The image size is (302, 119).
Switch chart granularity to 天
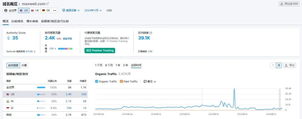tap(273, 65)
